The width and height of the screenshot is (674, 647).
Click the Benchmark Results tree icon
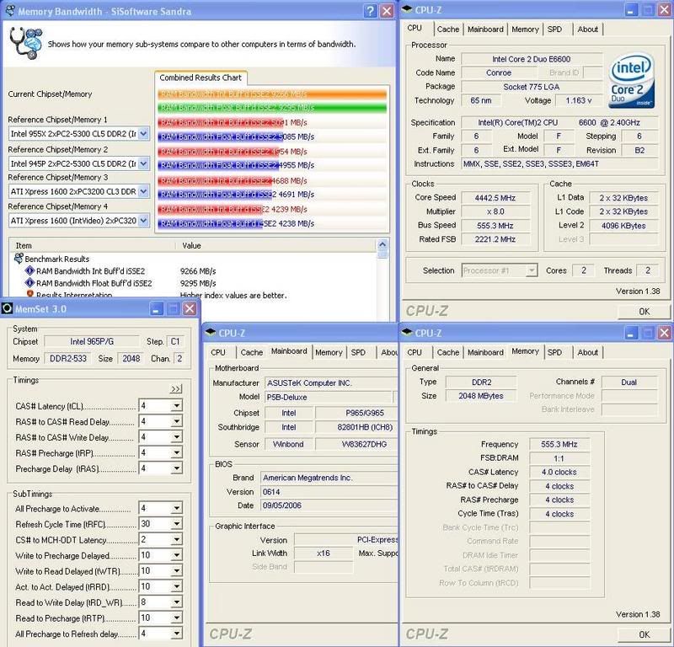(19, 259)
